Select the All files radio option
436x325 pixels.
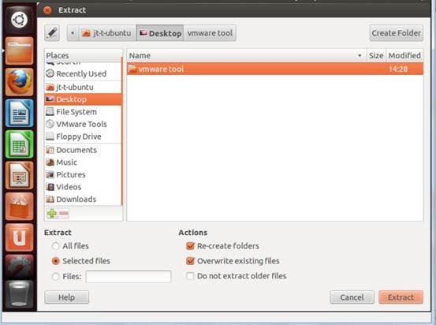pos(56,246)
